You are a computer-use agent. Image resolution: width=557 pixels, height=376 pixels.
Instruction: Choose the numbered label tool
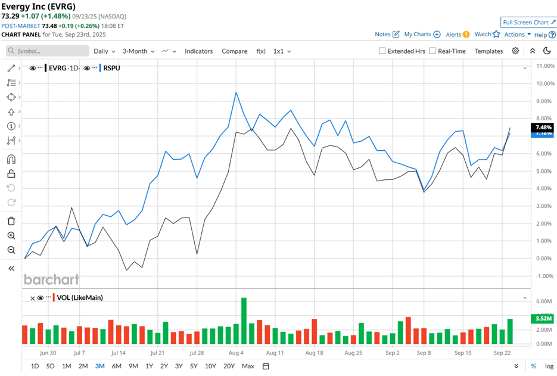click(11, 126)
